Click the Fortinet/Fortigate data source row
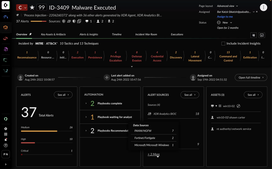 tap(154, 138)
